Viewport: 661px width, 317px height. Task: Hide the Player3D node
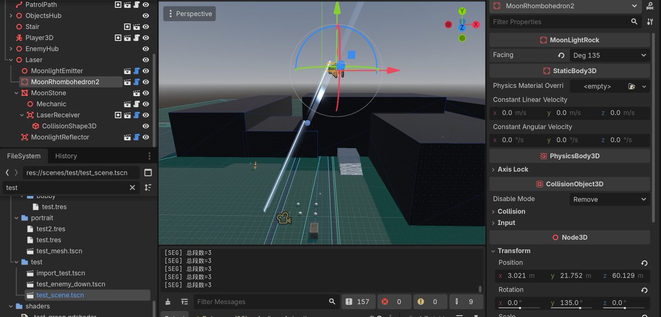[x=146, y=38]
